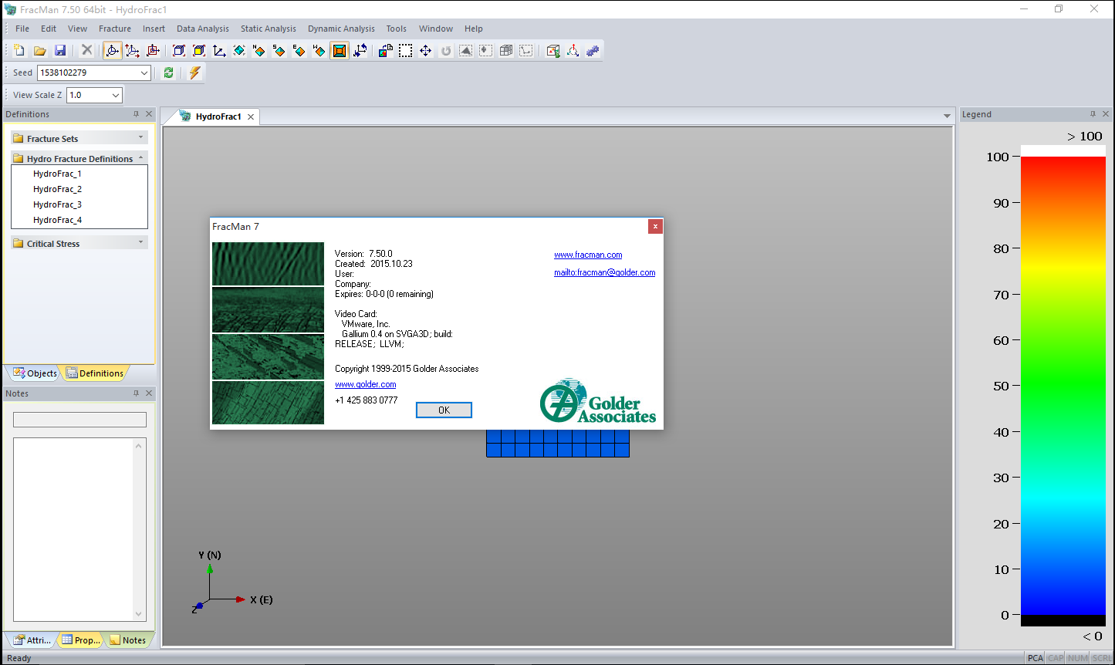This screenshot has width=1115, height=665.
Task: Close the HydroFrac1 document tab
Action: [251, 117]
